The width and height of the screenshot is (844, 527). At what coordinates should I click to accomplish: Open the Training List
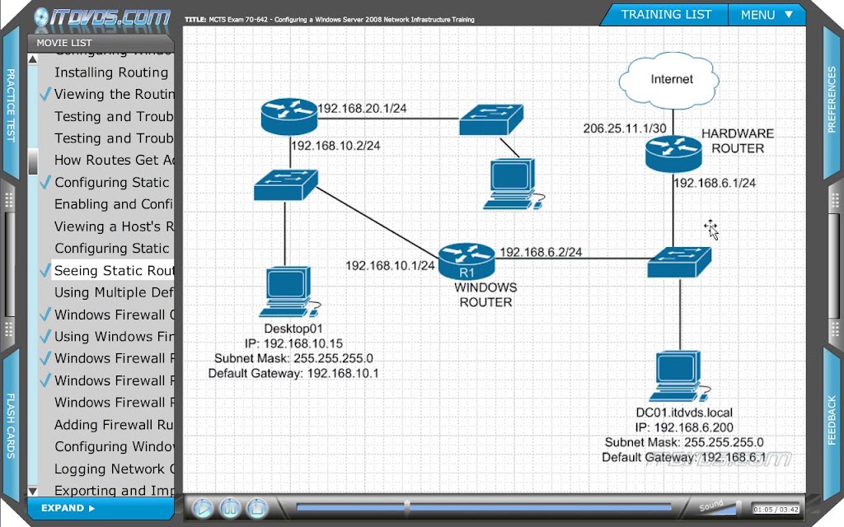point(665,15)
